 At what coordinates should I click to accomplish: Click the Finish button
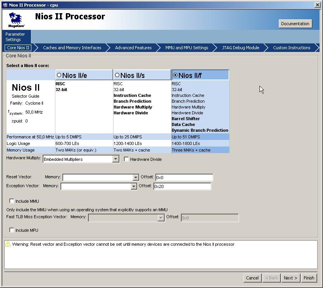(309, 278)
